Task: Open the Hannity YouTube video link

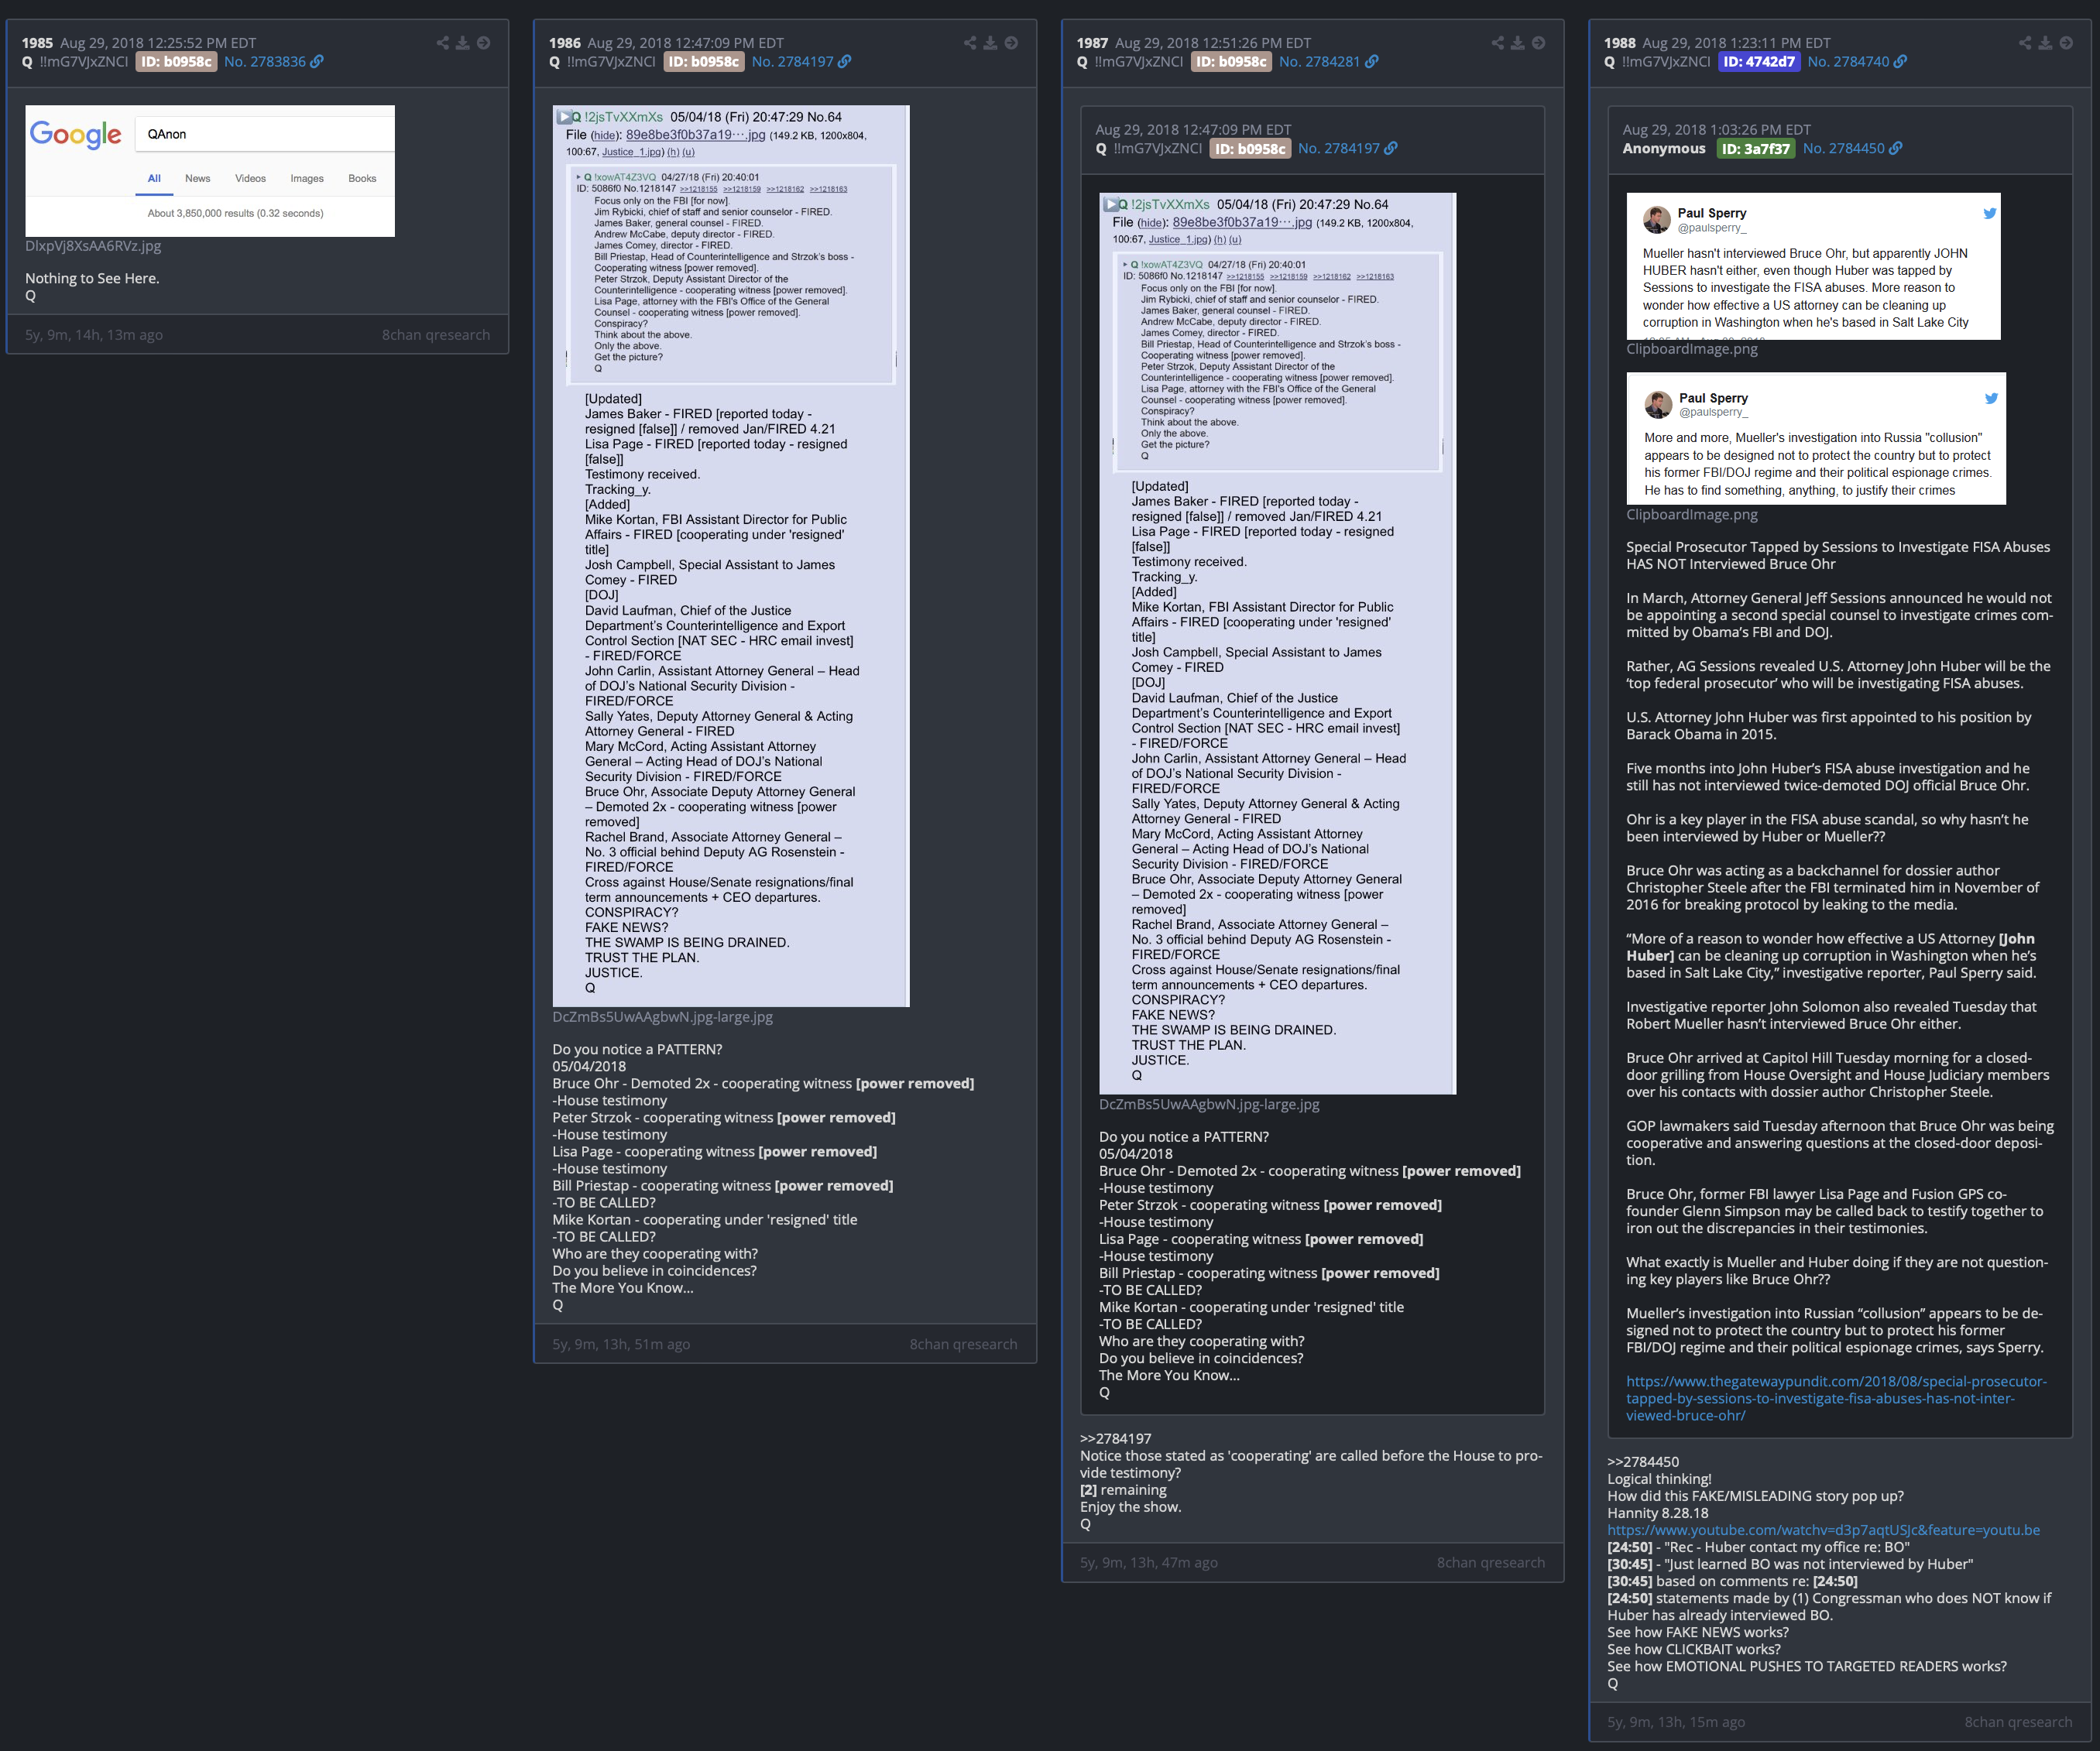Action: 1823,1530
